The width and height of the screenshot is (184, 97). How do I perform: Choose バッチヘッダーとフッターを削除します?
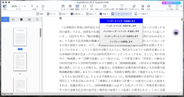[x=121, y=36]
